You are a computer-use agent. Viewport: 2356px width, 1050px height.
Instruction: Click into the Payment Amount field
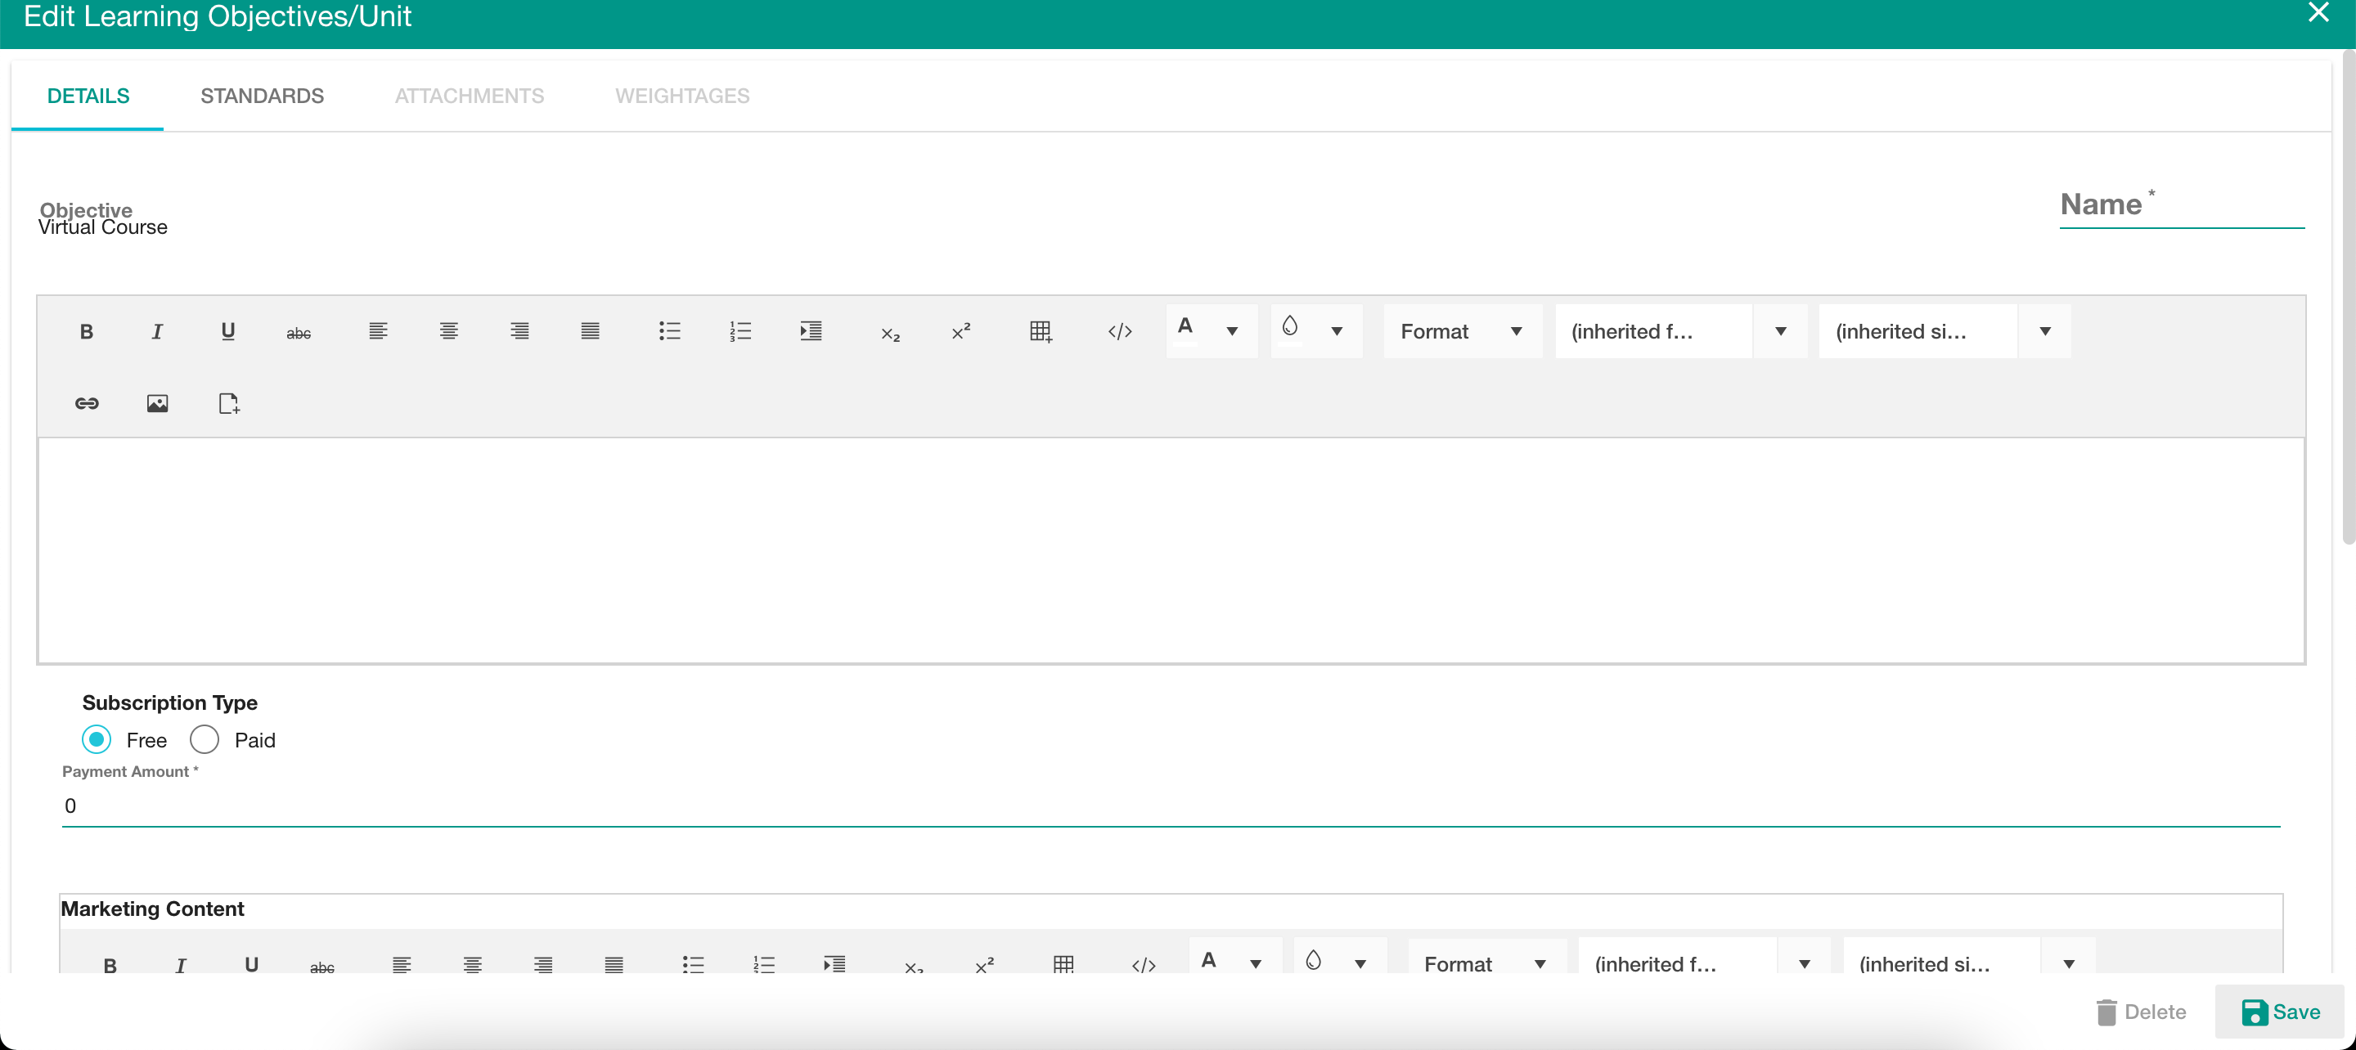[x=1171, y=805]
